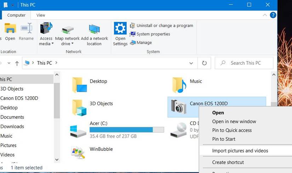Viewport: 292px width, 173px height.
Task: Click the 'WinBubble' item label
Action: [101, 149]
